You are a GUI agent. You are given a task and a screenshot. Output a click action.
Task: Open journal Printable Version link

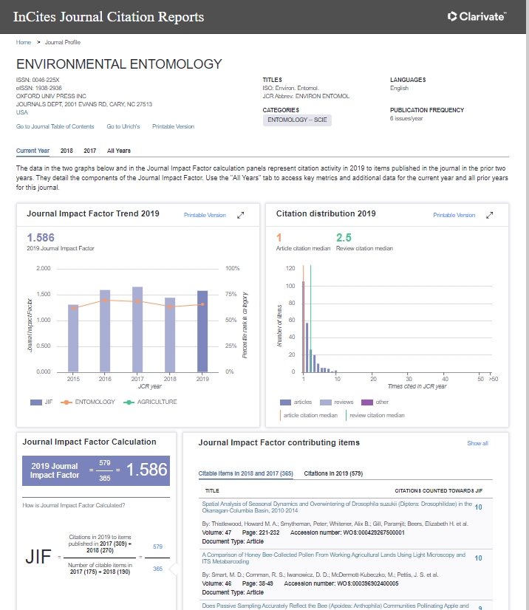pos(173,126)
